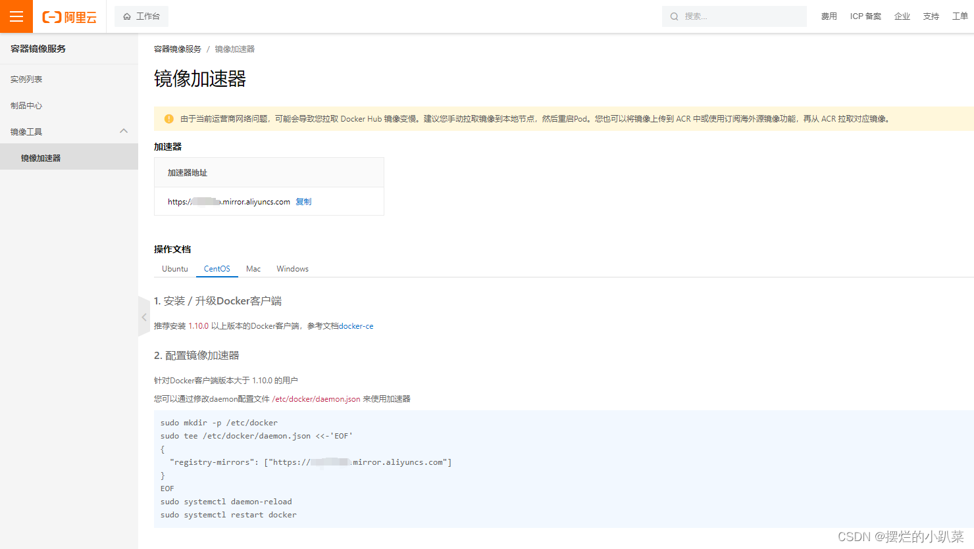Screen dimensions: 974x549
Task: Open the 费用 menu
Action: coord(829,16)
